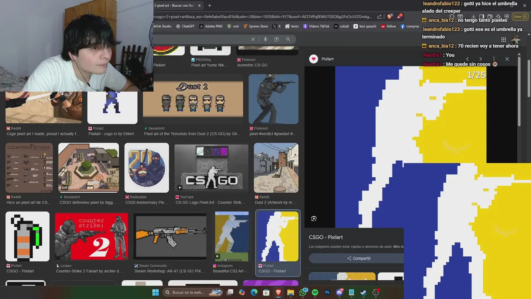The height and width of the screenshot is (299, 531).
Task: Open the Google account avatar
Action: point(516,39)
